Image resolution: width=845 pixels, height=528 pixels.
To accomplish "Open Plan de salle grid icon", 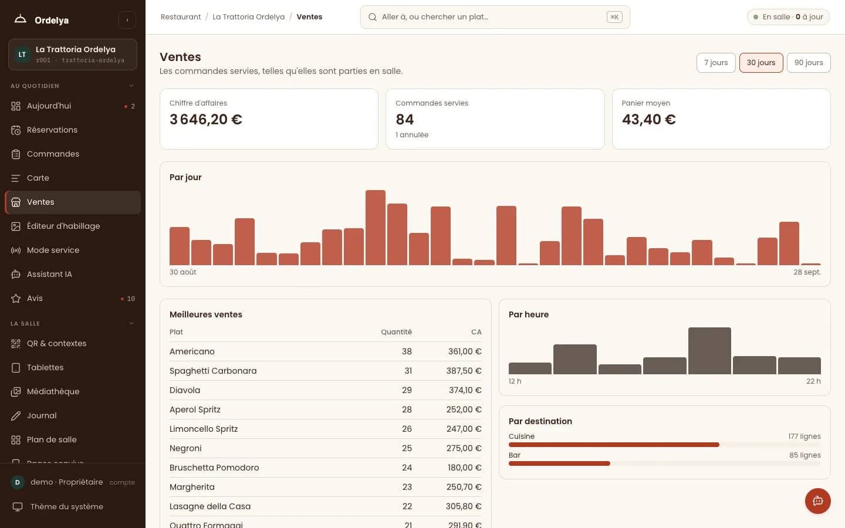I will point(16,440).
